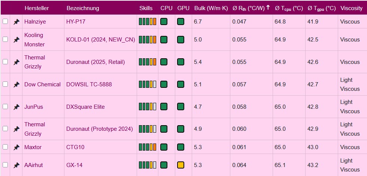The width and height of the screenshot is (367, 176).
Task: Sort table by Bulk (W/m·K) header
Action: click(211, 8)
